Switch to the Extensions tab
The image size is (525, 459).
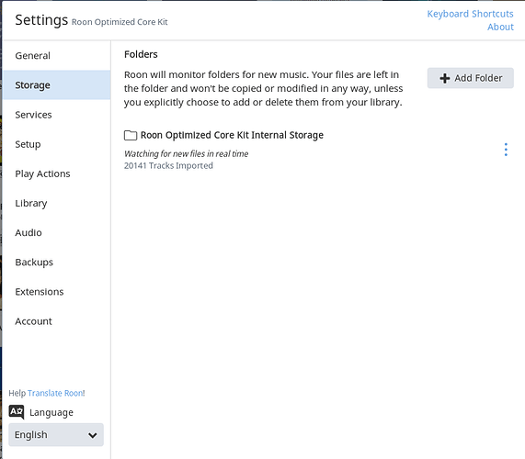point(57,292)
